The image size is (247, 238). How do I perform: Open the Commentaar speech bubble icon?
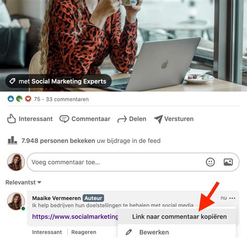[64, 119]
